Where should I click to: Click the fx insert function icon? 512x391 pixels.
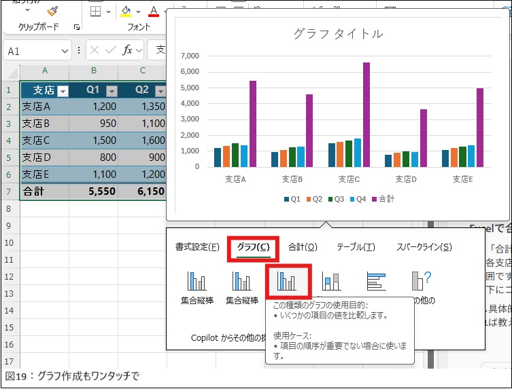(x=127, y=50)
